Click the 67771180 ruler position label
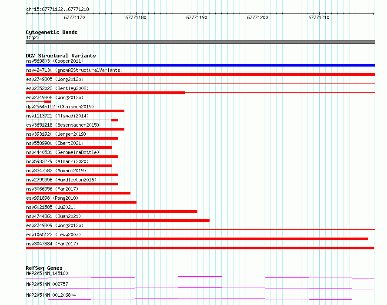 136,17
